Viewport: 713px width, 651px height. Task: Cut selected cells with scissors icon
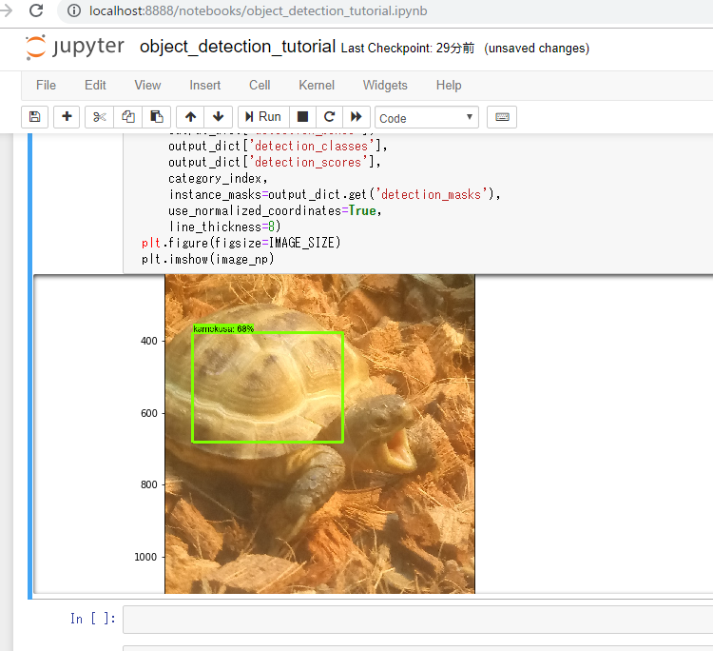coord(100,117)
